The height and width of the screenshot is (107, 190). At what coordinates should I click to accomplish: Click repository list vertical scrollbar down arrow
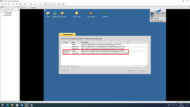click(148, 65)
